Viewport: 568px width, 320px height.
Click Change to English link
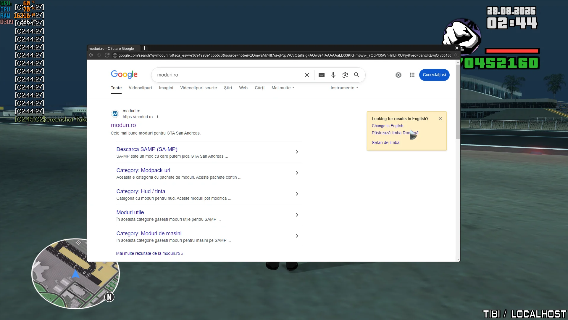(x=388, y=126)
